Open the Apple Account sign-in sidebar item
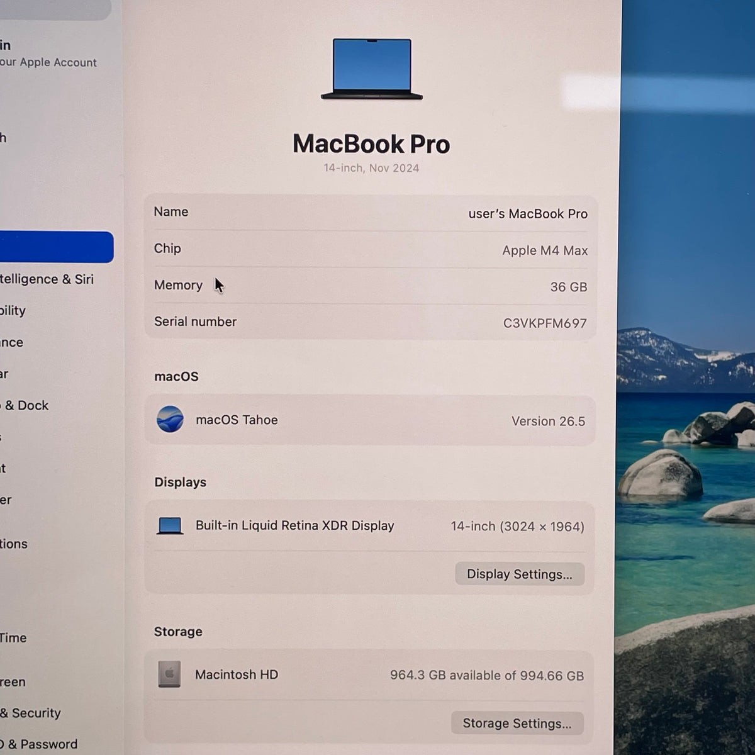Viewport: 755px width, 755px height. click(x=48, y=53)
